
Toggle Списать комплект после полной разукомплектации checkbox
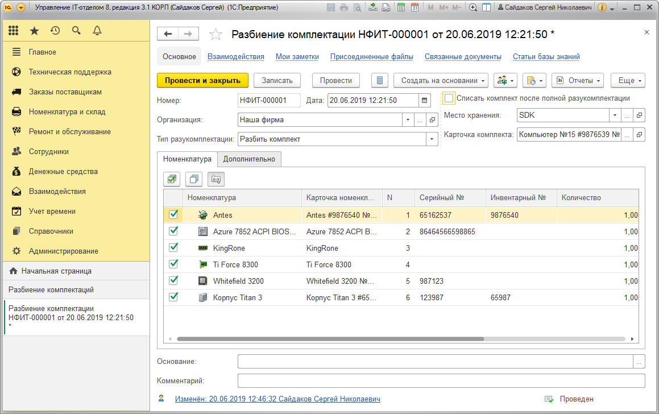[x=449, y=98]
